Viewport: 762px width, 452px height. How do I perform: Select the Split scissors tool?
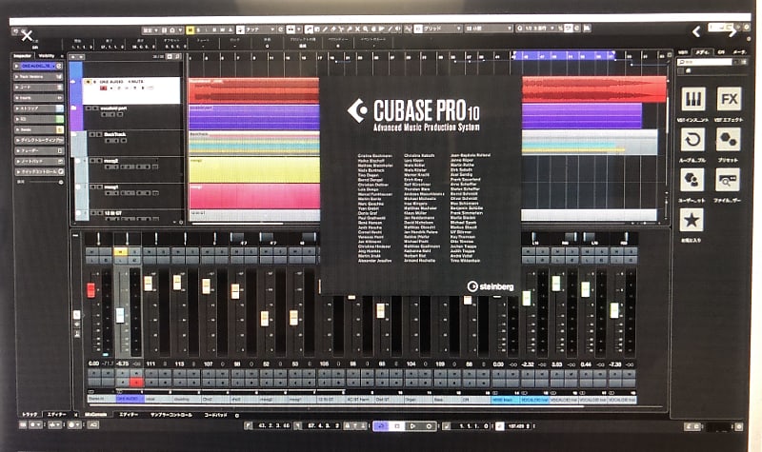point(341,29)
